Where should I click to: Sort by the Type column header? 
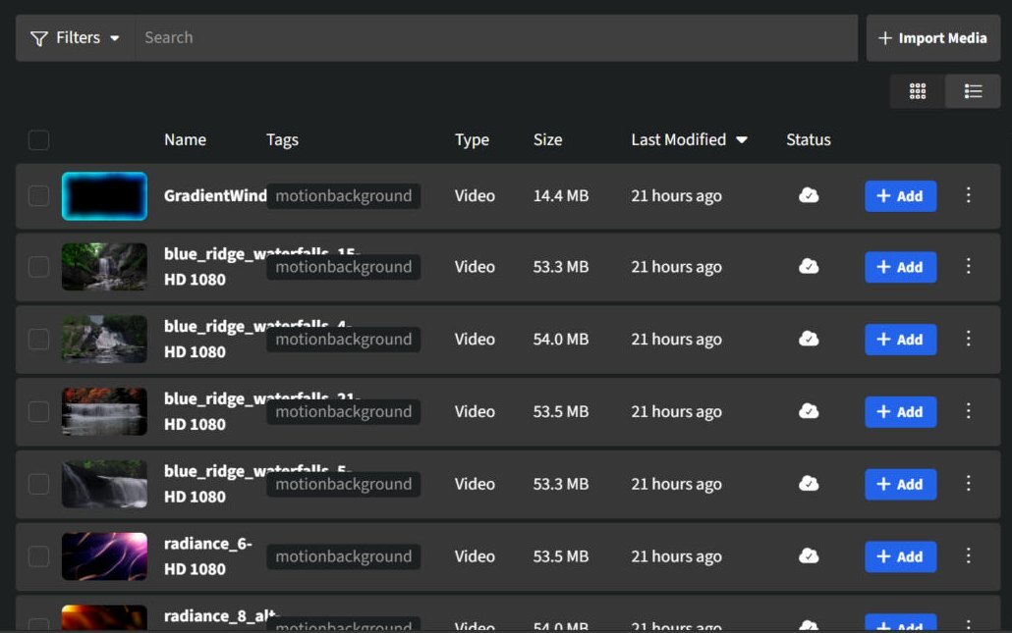point(472,140)
